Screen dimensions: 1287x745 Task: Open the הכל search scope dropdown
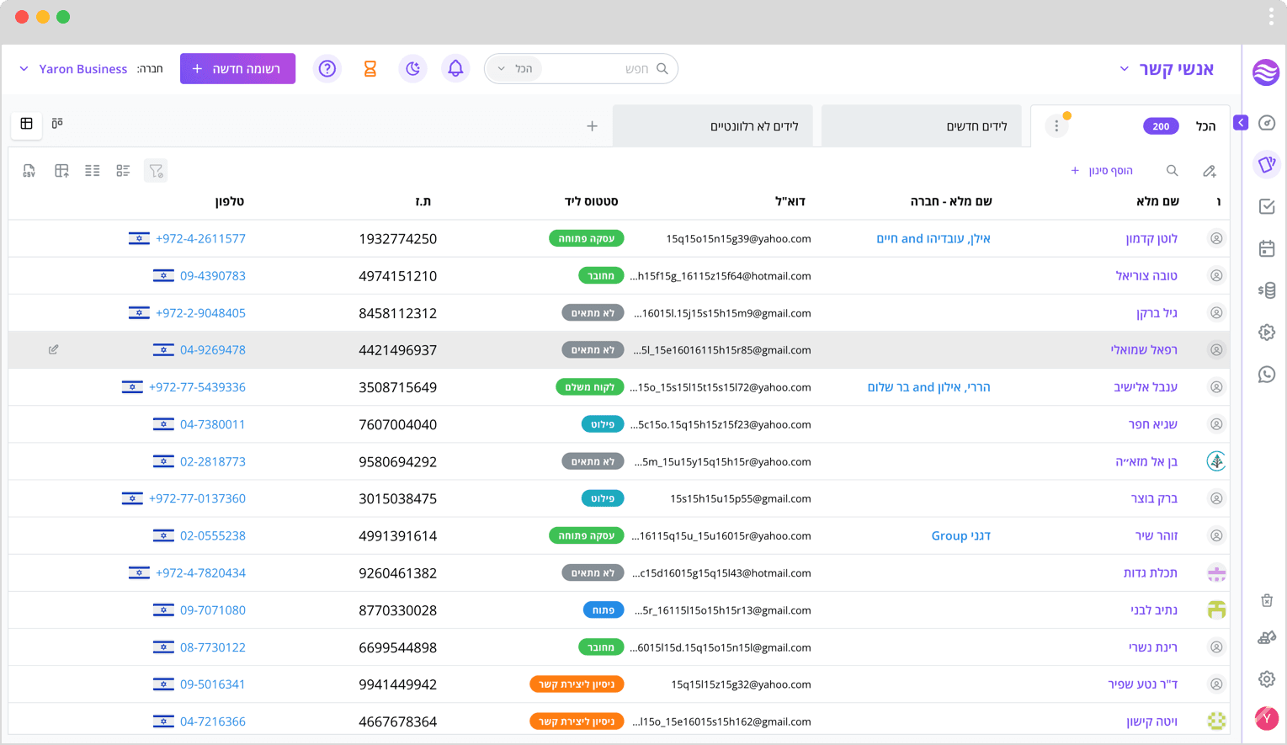[x=515, y=69]
